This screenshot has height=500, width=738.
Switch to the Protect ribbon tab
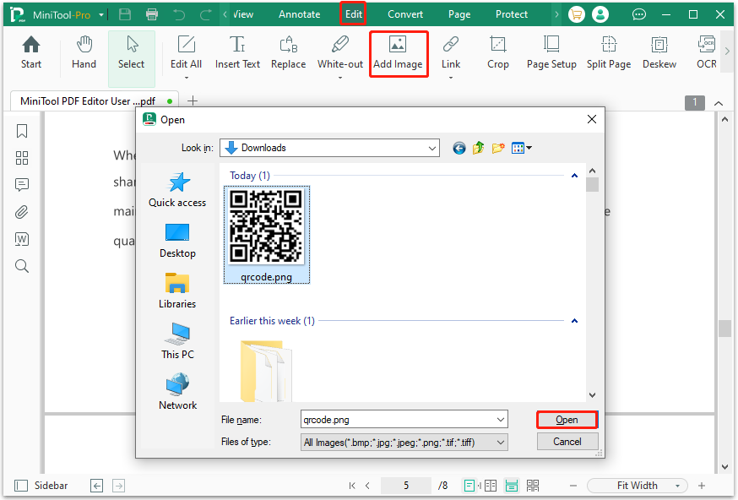[512, 14]
